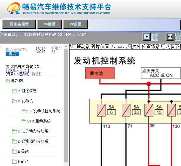This screenshot has height=166, width=181.
Task: Click the 点火开关 ACC 或 ON box
Action: coord(161,73)
